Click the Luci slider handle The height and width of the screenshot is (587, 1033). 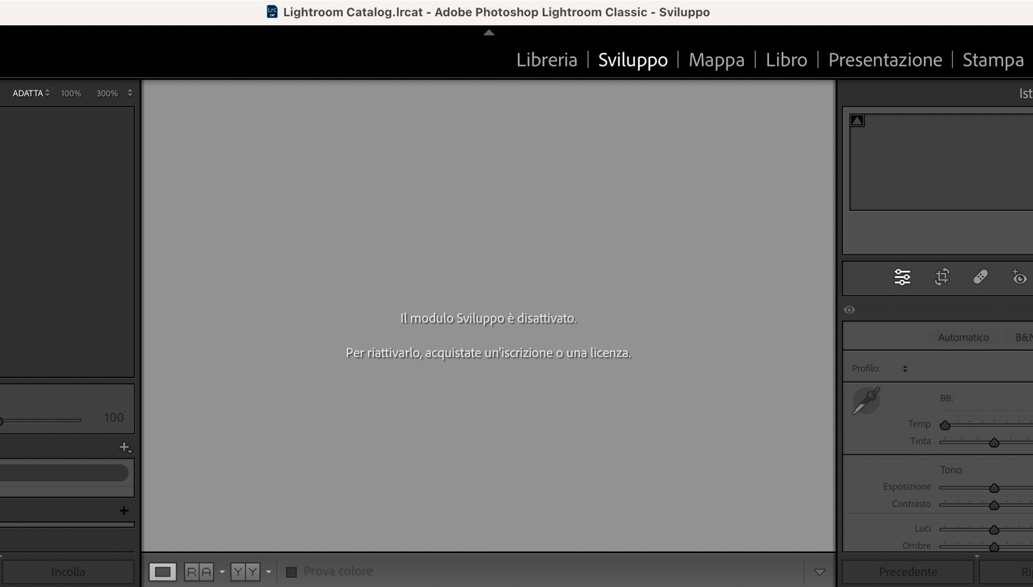994,530
